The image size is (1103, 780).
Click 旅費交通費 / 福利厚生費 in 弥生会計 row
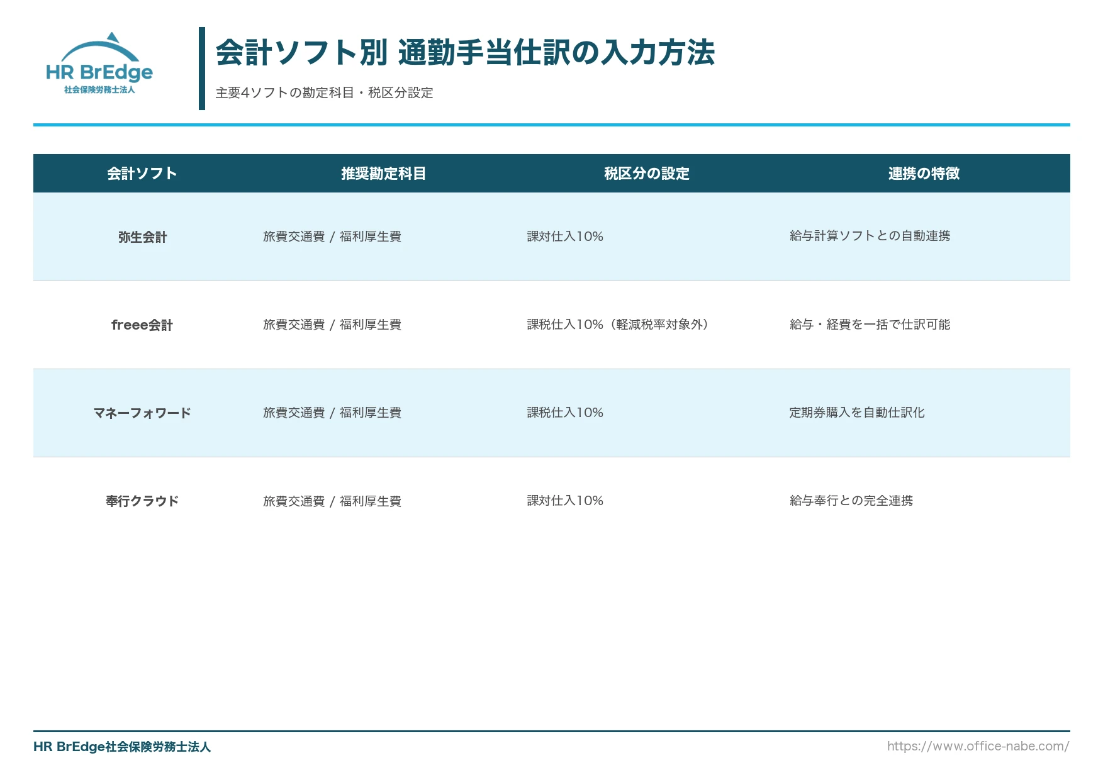point(332,237)
